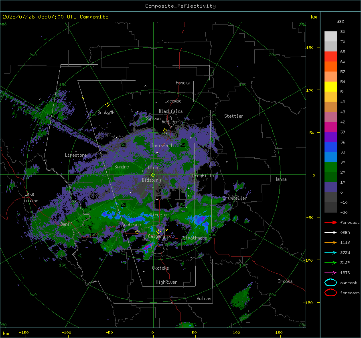Click the white 09EA arrow icon
The height and width of the screenshot is (338, 361).
pyautogui.click(x=331, y=232)
